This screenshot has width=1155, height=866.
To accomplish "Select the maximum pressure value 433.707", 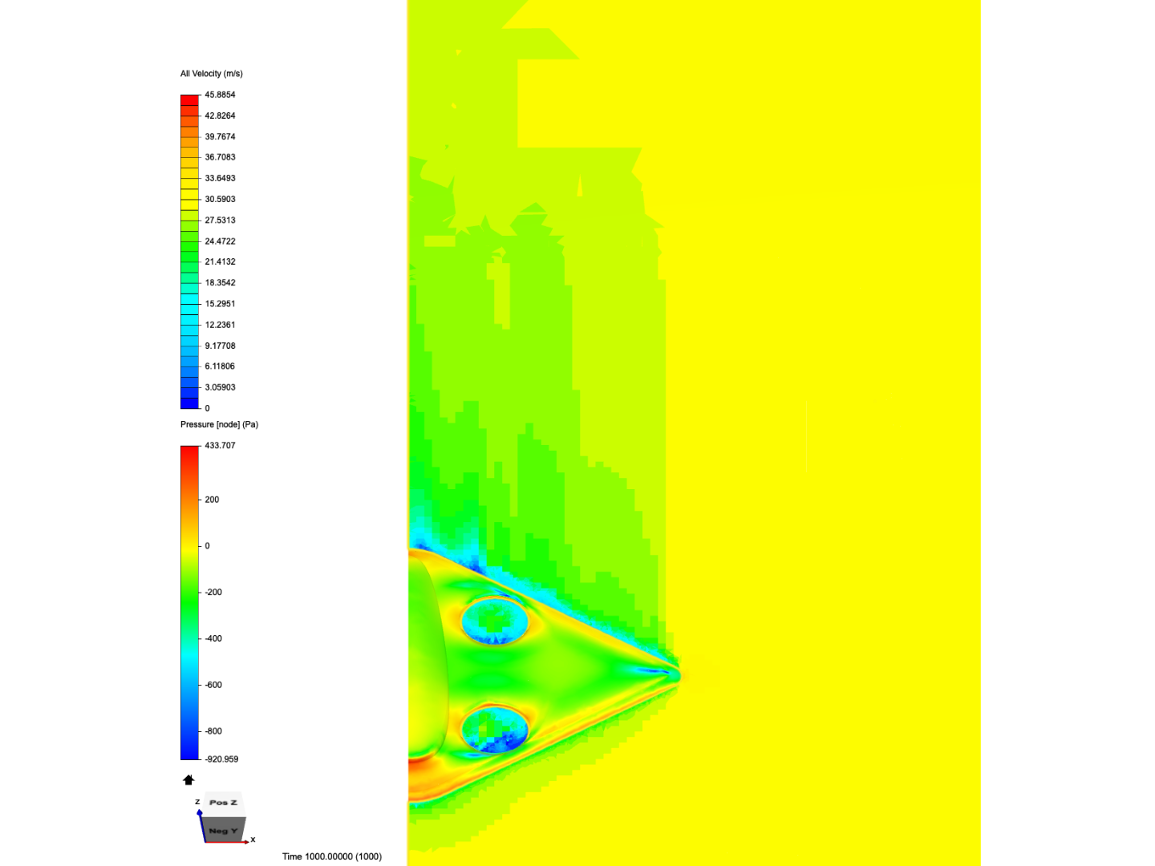I will [220, 445].
